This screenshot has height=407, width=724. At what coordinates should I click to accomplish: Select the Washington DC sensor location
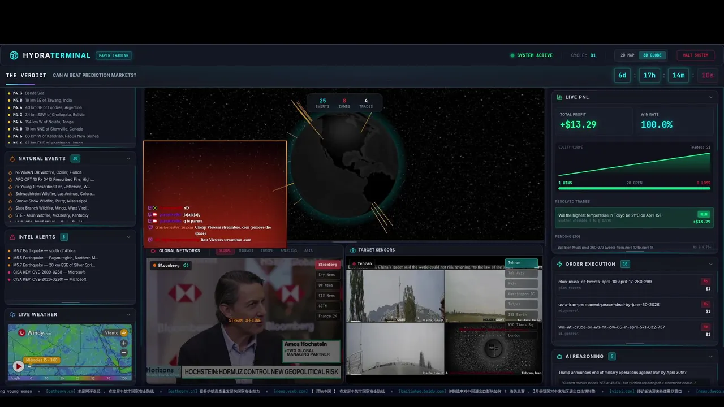(x=522, y=294)
